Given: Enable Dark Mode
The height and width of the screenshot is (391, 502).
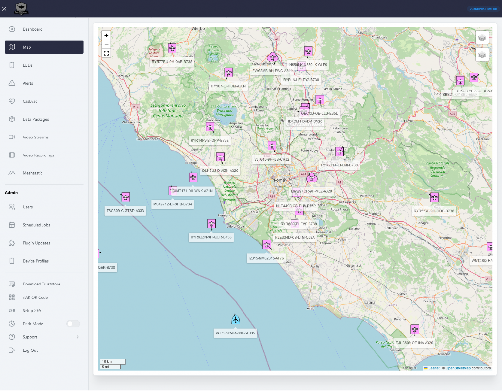Looking at the screenshot, I should coord(73,324).
